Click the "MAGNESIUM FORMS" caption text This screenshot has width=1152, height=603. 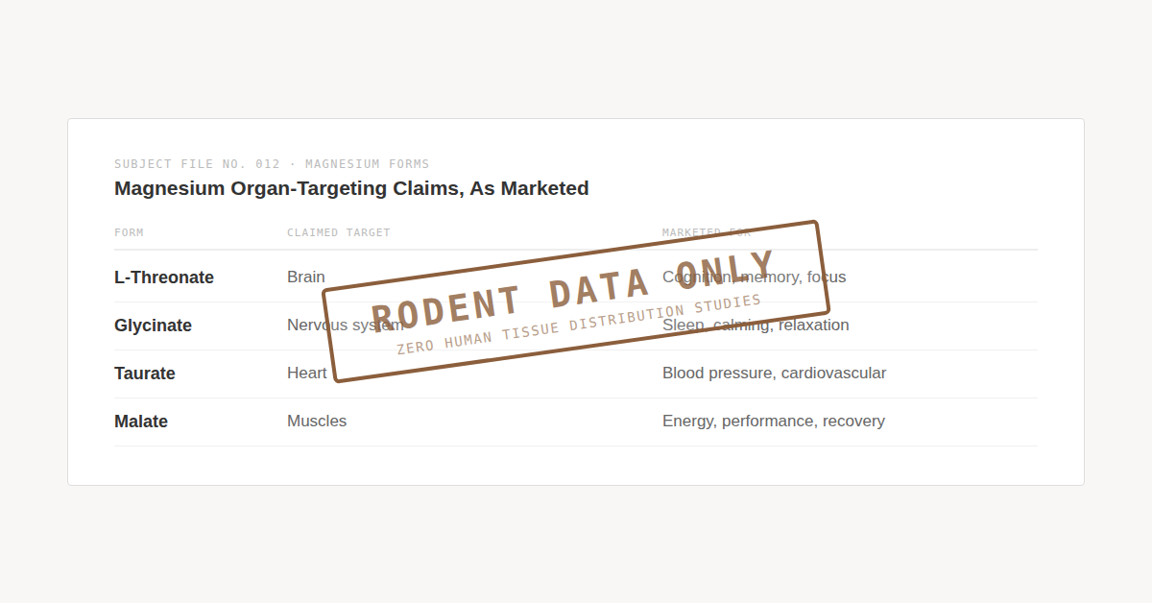coord(368,164)
